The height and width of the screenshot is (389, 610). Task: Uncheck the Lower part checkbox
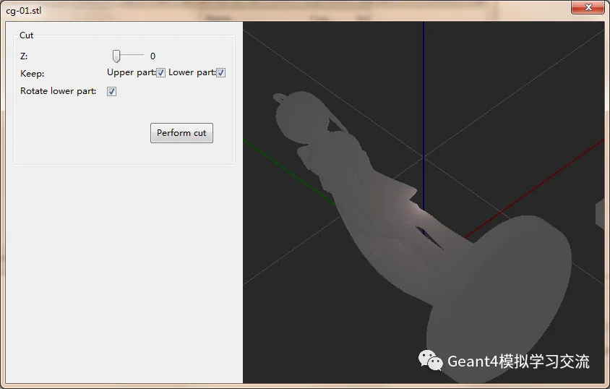point(220,73)
